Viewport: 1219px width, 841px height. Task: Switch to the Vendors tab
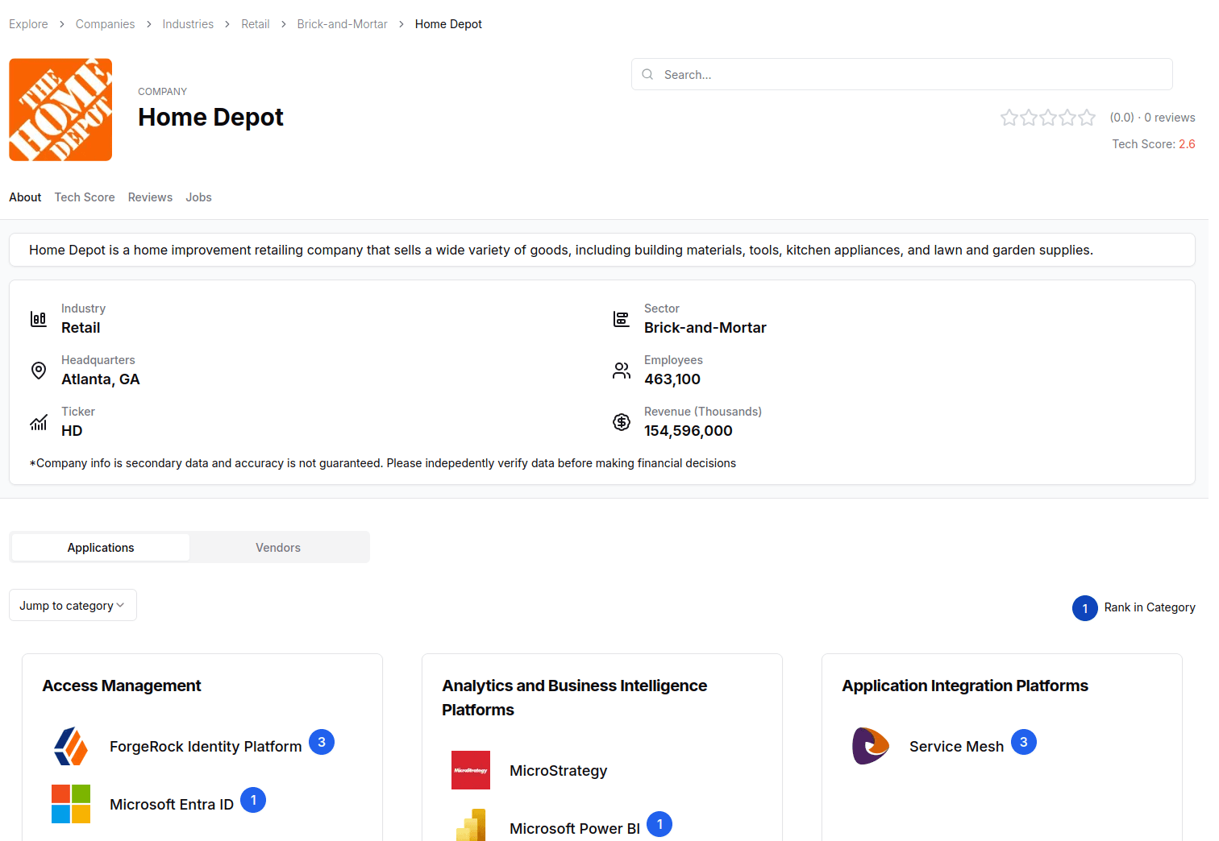(278, 547)
